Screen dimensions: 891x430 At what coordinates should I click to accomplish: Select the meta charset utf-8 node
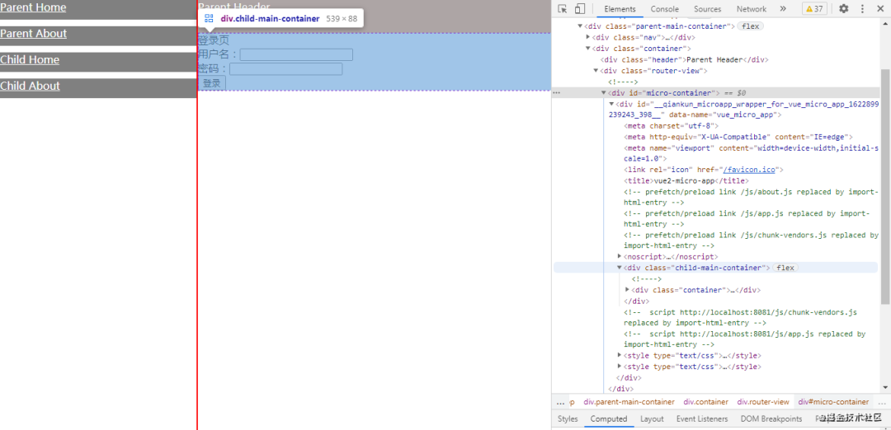pos(671,125)
